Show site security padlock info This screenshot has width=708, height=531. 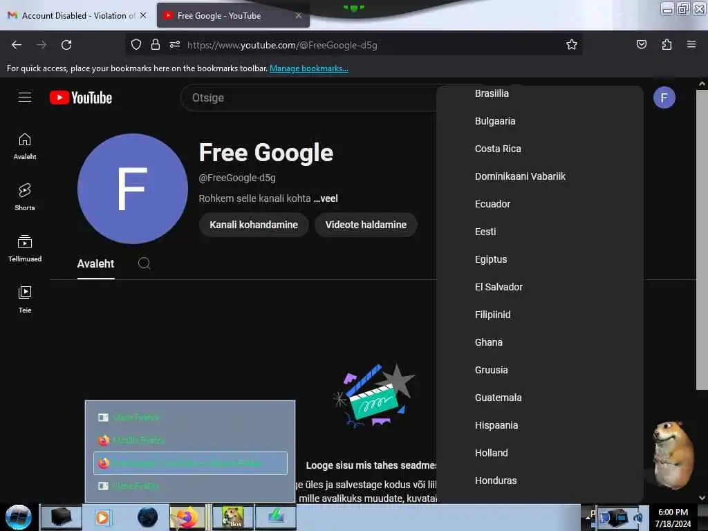tap(156, 44)
